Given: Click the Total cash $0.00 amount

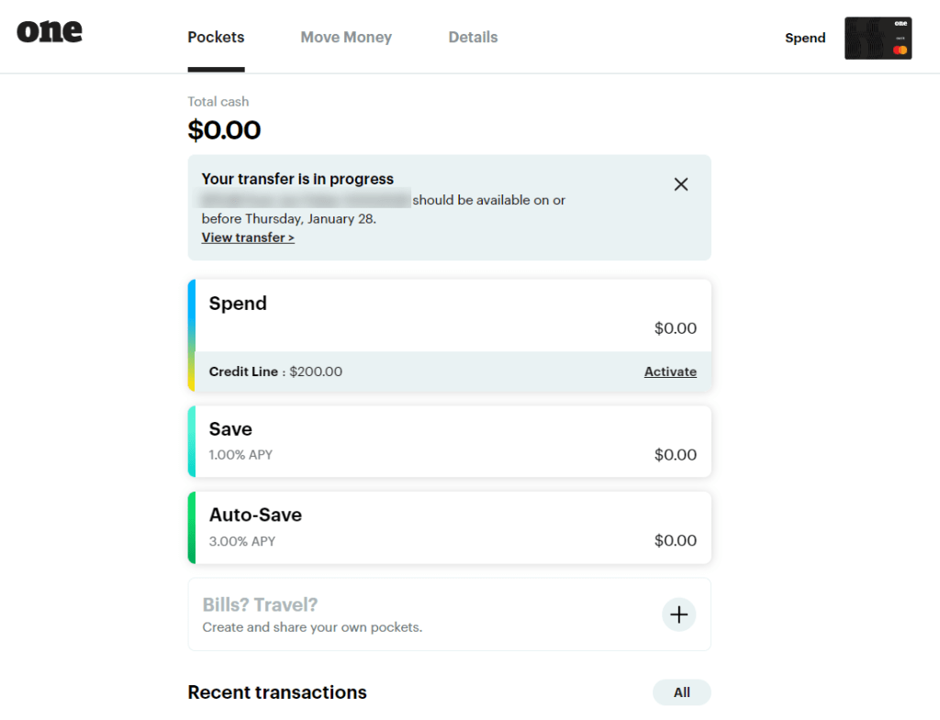Looking at the screenshot, I should point(224,130).
